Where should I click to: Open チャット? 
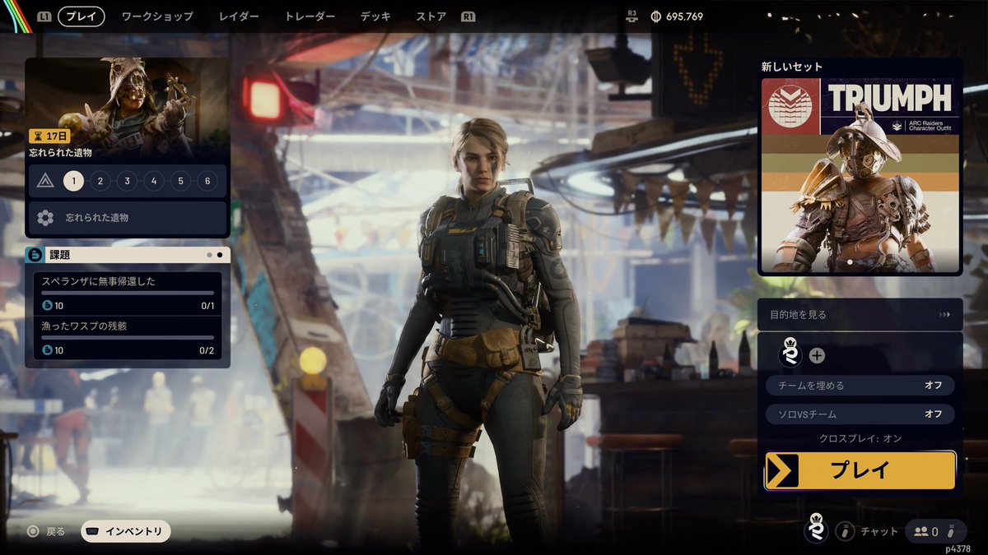coord(879,532)
